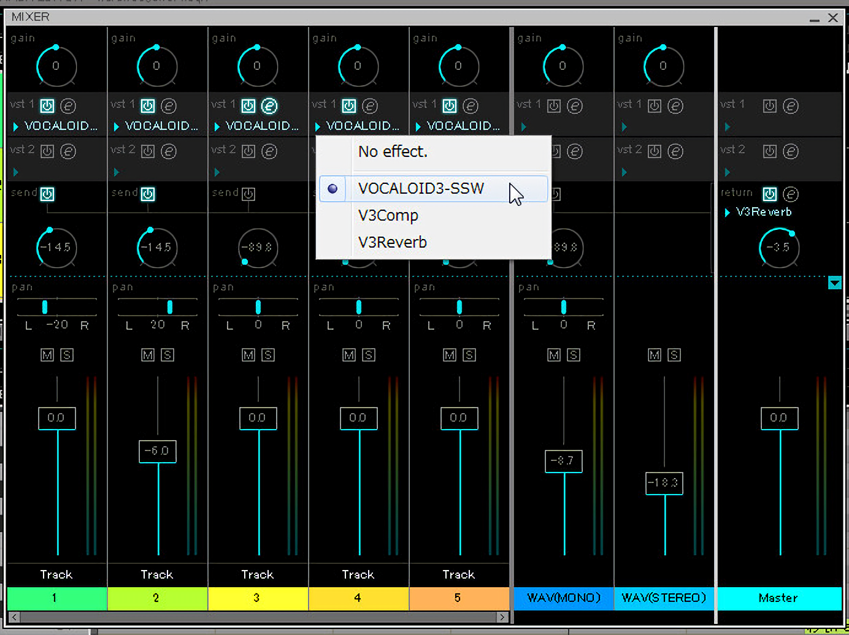Toggle vst 1 power on Track 4
The width and height of the screenshot is (849, 635).
349,106
